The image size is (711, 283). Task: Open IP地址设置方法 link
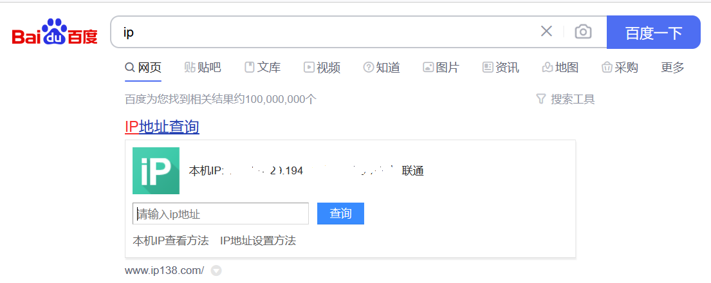[258, 241]
